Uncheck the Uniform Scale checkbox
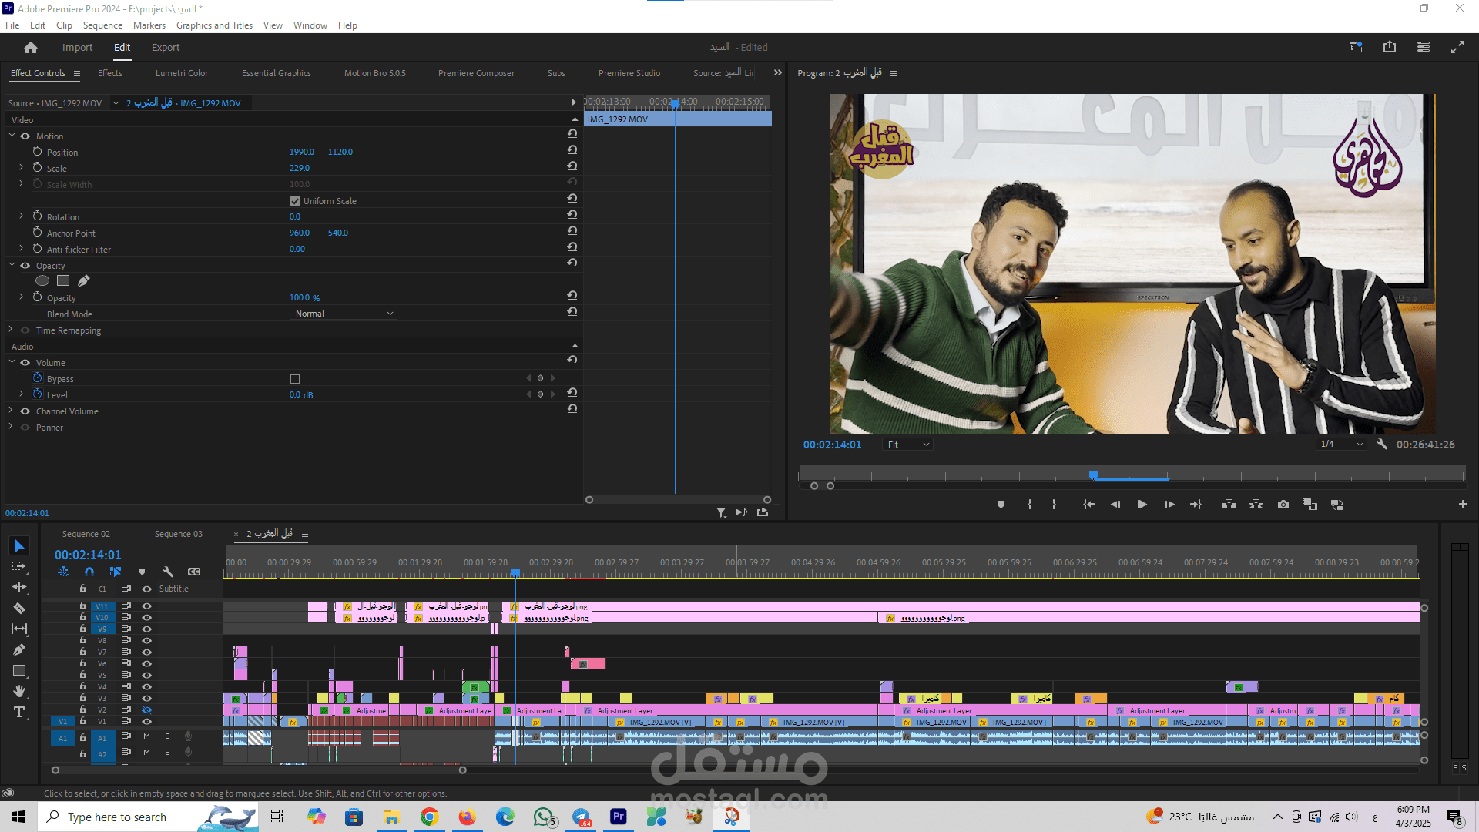 click(x=295, y=201)
